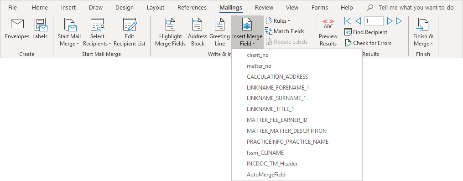Switch to the View tab
Screen dimensions: 463x181
pyautogui.click(x=292, y=8)
